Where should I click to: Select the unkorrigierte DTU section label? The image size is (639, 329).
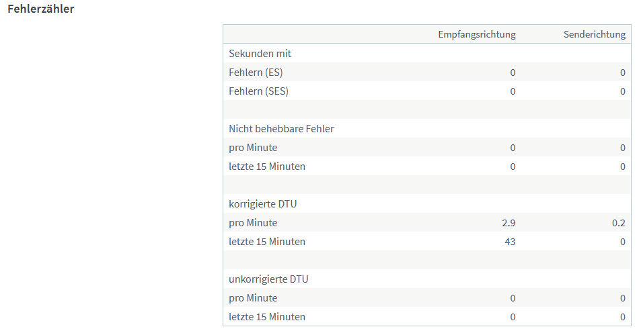tap(268, 279)
